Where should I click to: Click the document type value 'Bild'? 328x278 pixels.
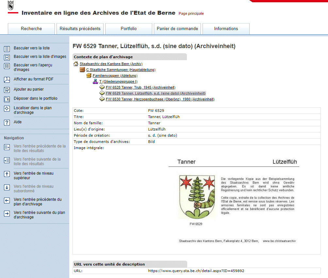[152, 142]
